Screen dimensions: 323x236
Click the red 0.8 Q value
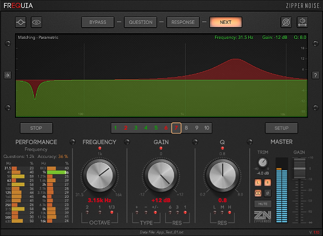pyautogui.click(x=223, y=200)
